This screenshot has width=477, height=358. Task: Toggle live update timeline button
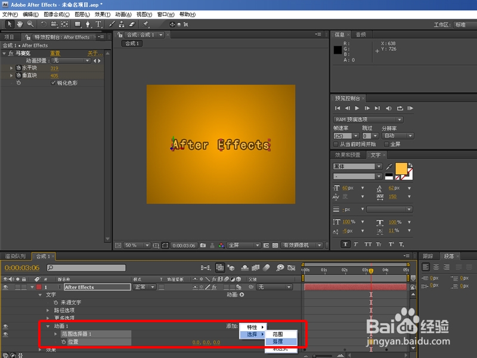point(219,267)
